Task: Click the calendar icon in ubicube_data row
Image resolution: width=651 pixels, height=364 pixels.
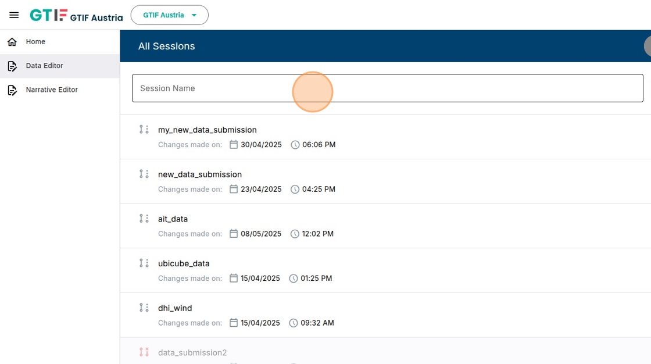Action: coord(234,278)
